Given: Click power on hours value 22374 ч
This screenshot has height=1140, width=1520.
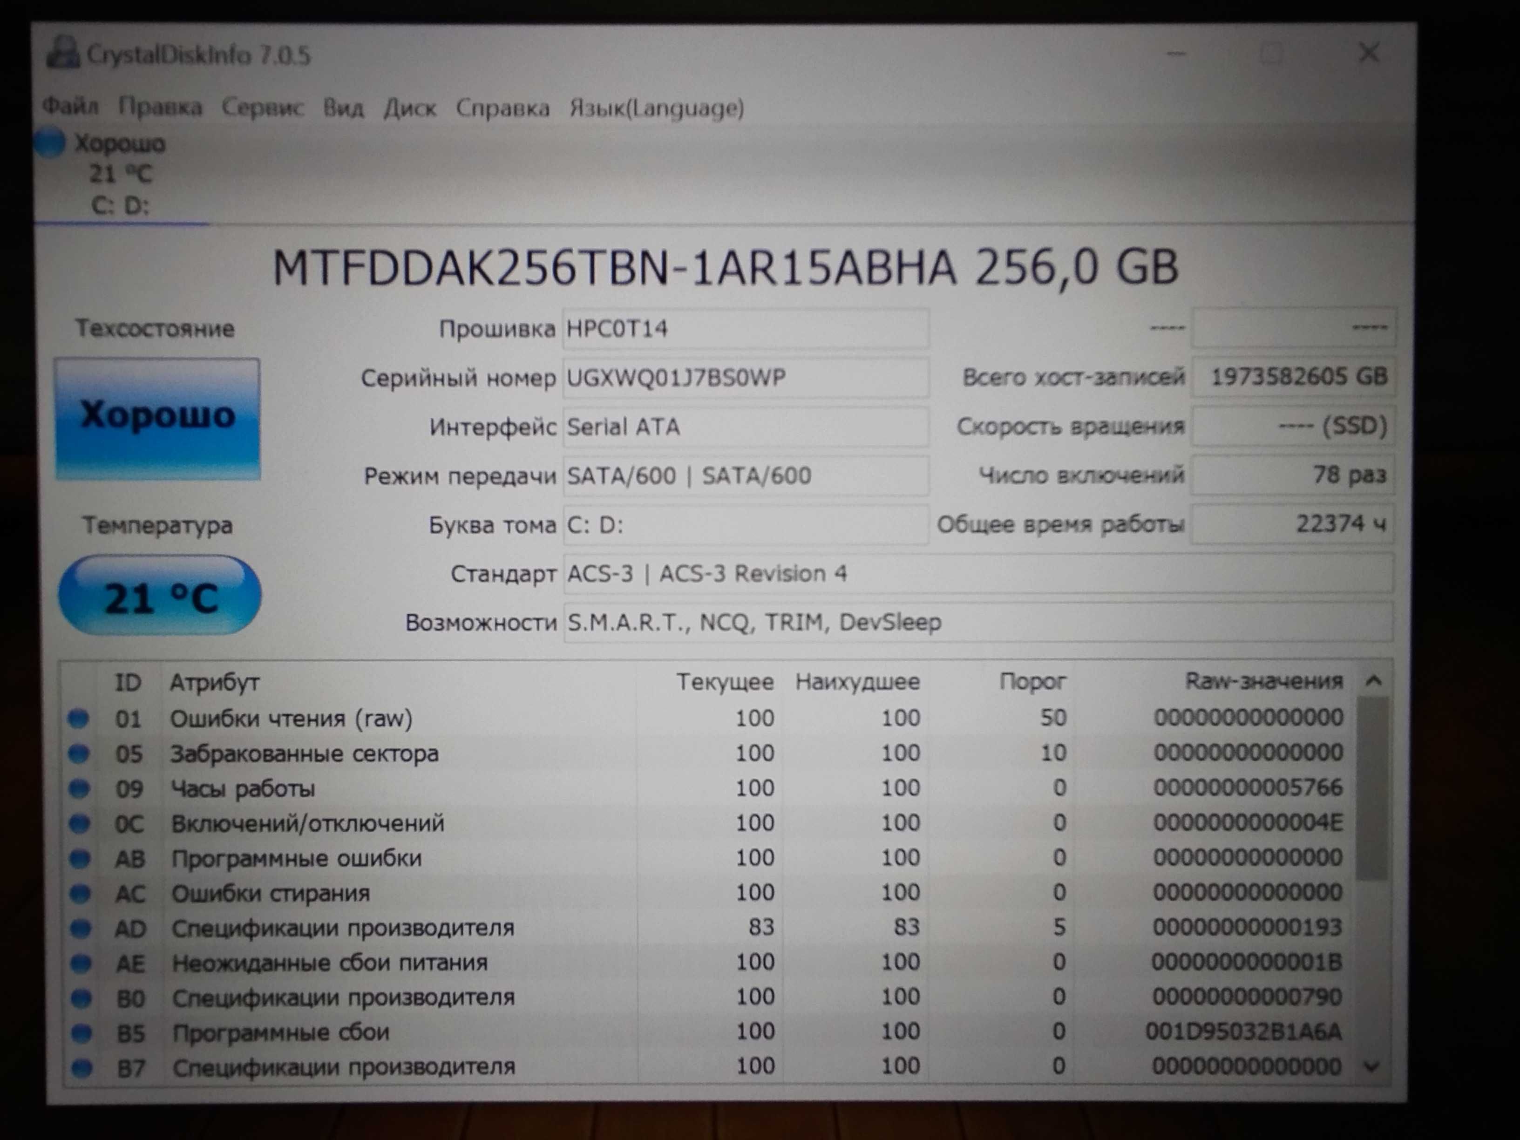Looking at the screenshot, I should pyautogui.click(x=1293, y=523).
